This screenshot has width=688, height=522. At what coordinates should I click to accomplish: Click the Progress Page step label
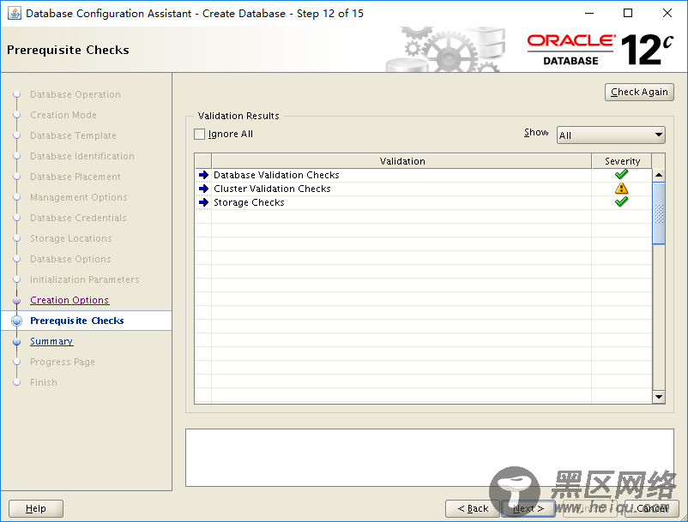pos(63,362)
